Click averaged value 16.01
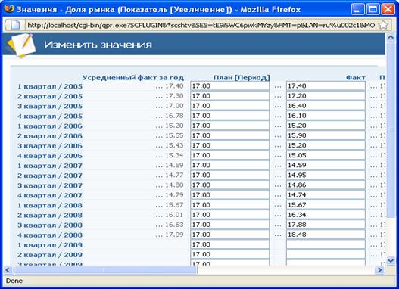This screenshot has width=399, height=289. [174, 215]
